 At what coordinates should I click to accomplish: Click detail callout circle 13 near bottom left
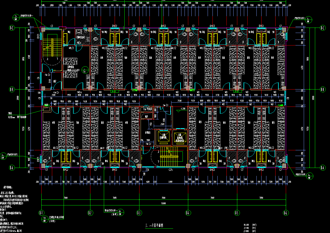tap(45, 218)
